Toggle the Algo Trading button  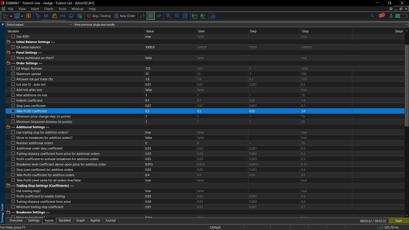coord(99,16)
